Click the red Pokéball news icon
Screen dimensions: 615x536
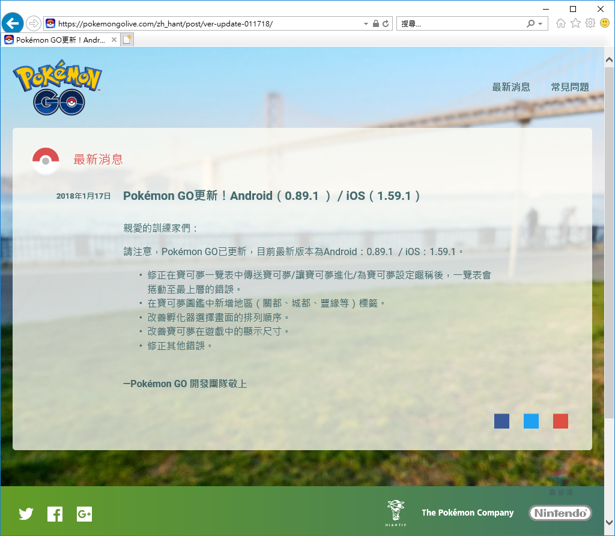(x=46, y=161)
